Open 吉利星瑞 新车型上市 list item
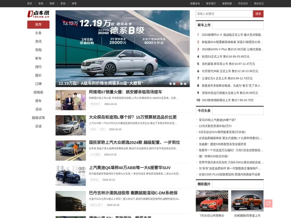291x218 pixels. pos(228,64)
